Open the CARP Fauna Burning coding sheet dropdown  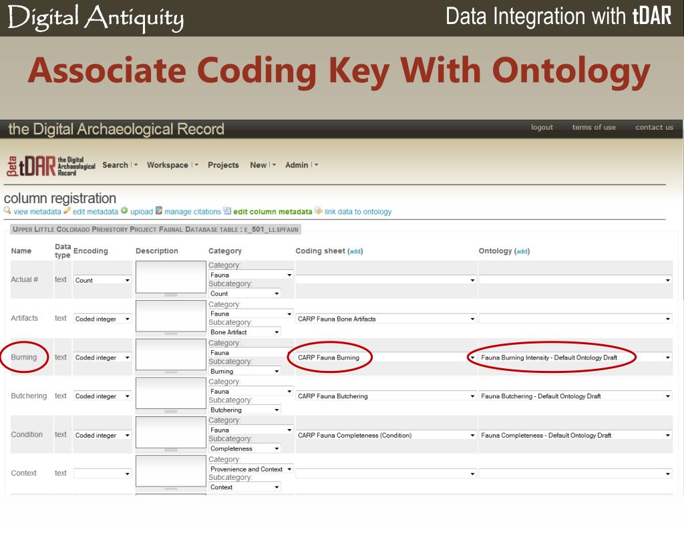(x=386, y=358)
